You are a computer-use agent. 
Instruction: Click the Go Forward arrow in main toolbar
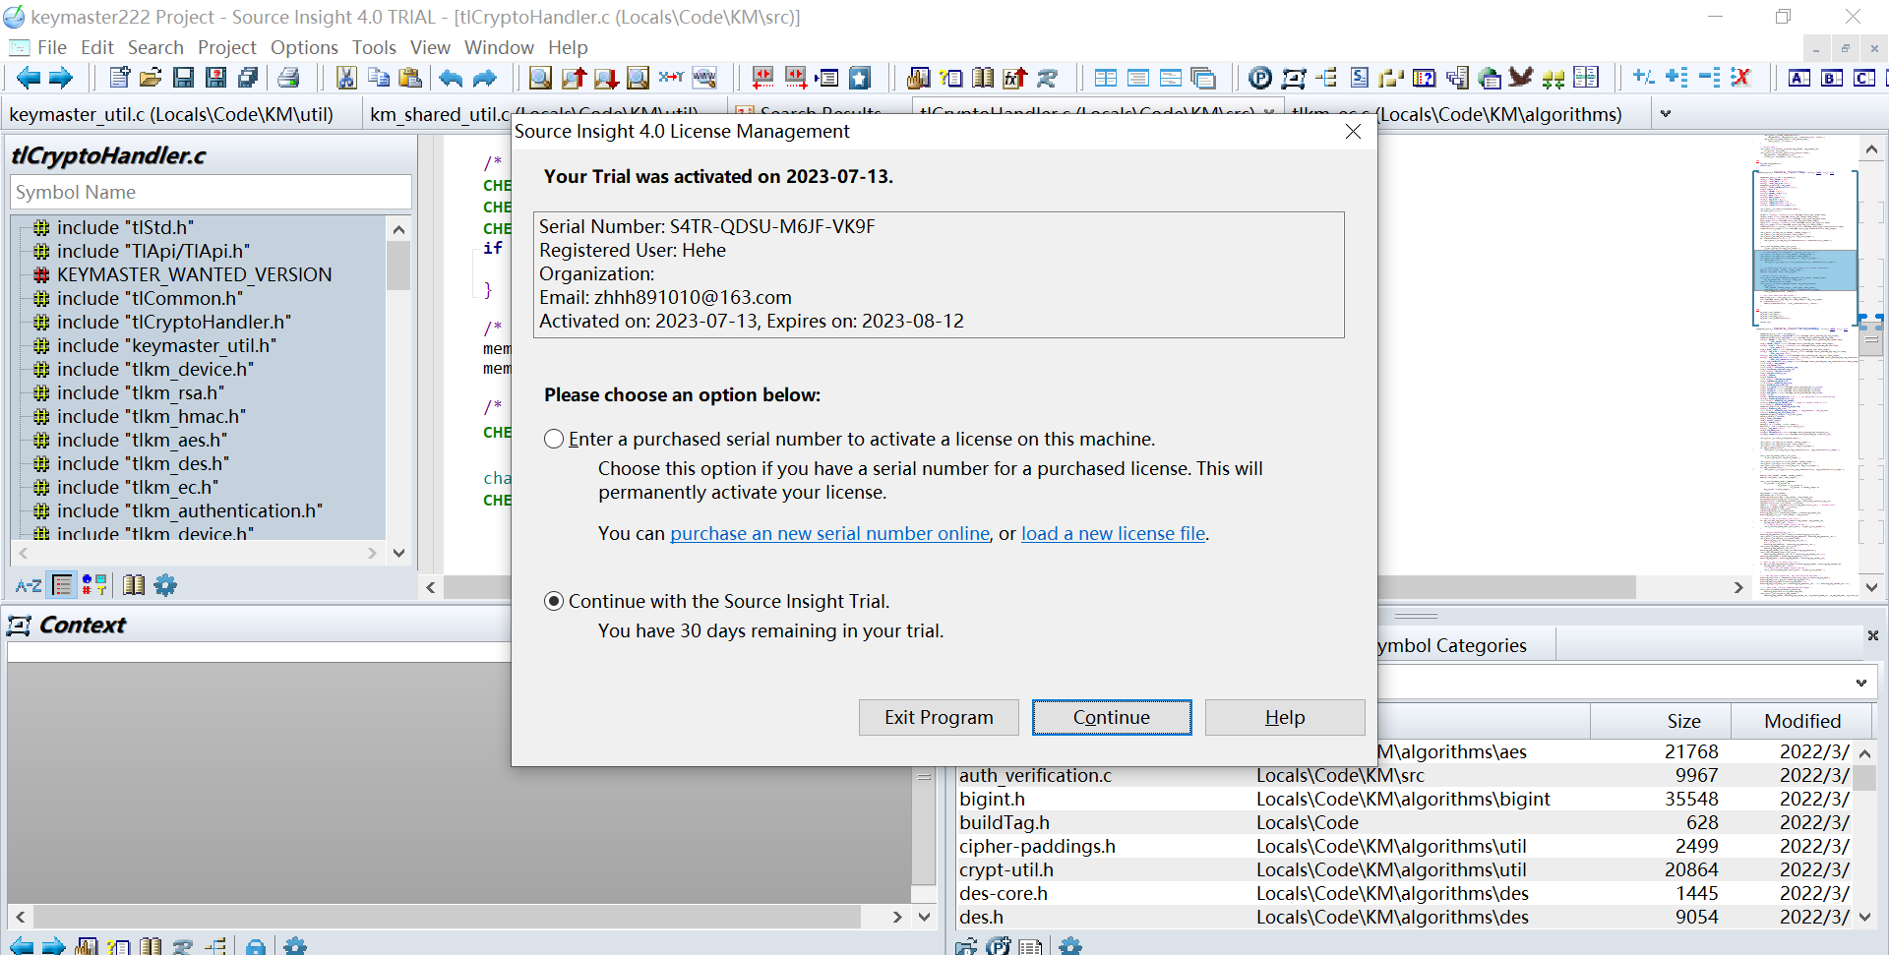tap(61, 78)
